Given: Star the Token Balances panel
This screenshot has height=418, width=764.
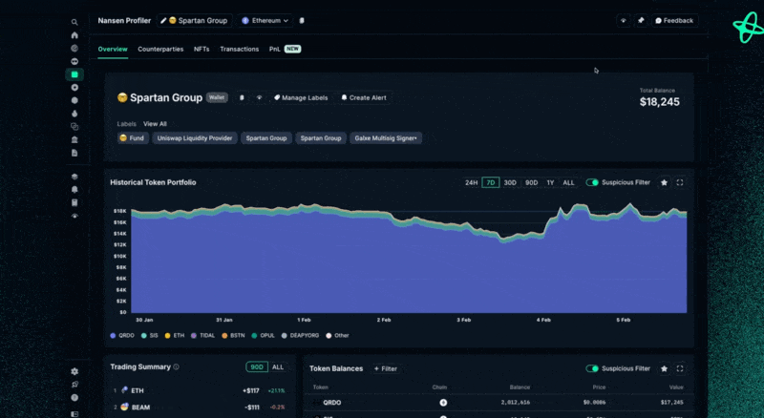Looking at the screenshot, I should [664, 368].
